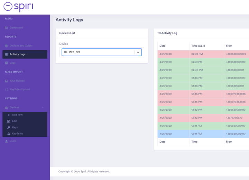Select the blue 12:41 PM log row

coord(203,134)
